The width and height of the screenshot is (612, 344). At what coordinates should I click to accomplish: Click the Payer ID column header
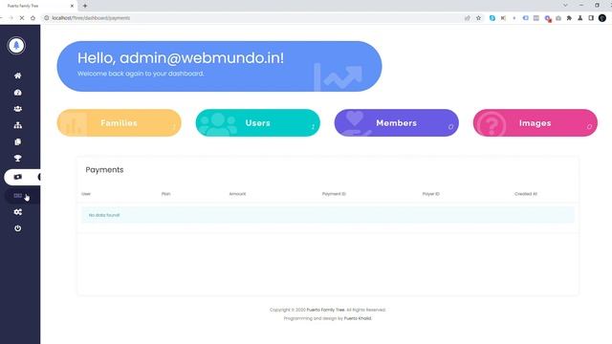click(x=431, y=194)
